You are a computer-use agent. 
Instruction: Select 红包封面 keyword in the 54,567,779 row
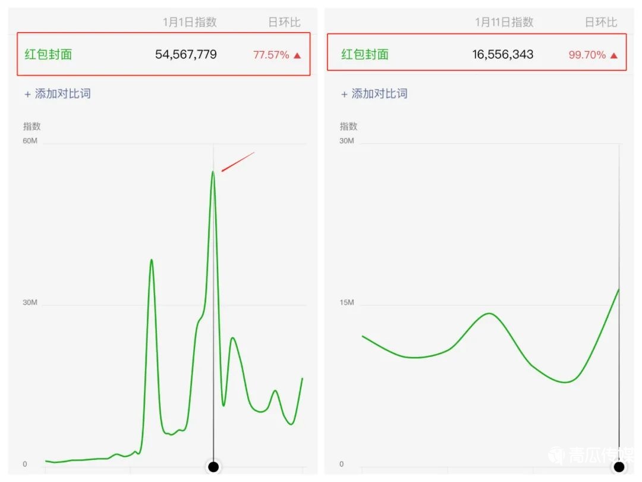(48, 55)
